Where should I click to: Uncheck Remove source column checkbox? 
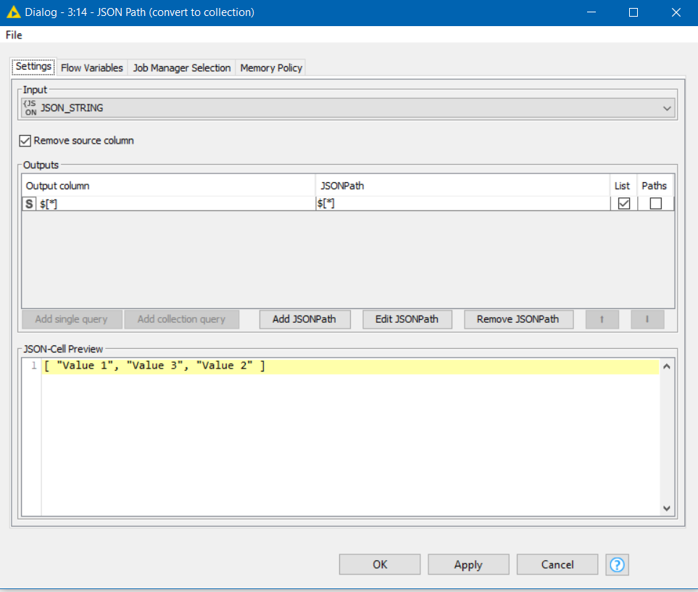25,141
